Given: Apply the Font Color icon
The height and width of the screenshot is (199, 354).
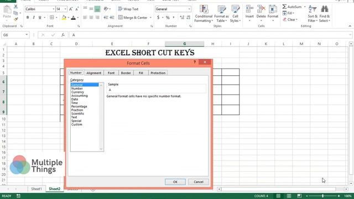Looking at the screenshot, I should 73,17.
